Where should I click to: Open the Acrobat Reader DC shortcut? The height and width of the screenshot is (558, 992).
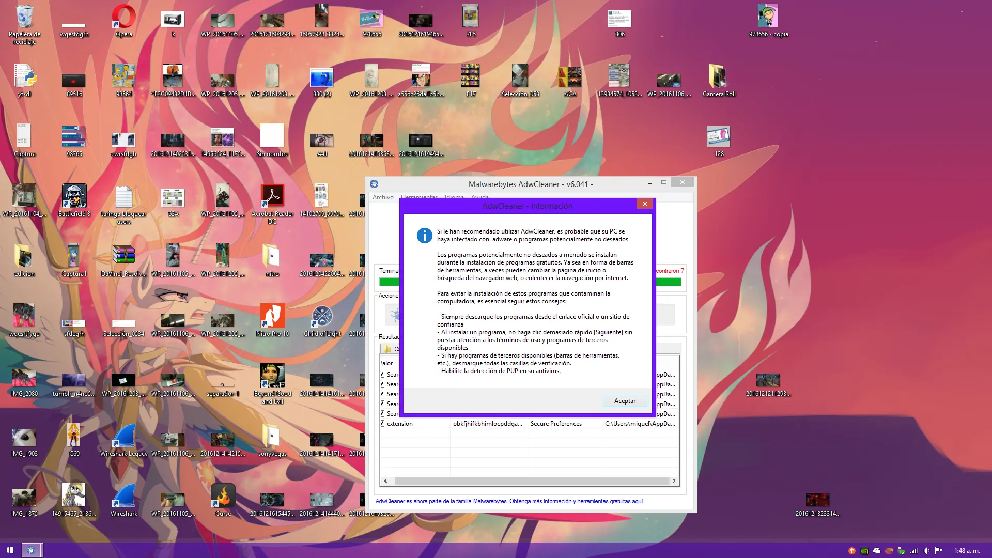click(272, 204)
